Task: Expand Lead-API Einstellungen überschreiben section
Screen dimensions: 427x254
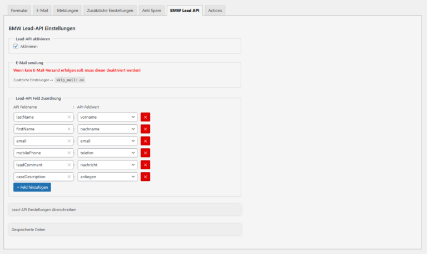Action: pyautogui.click(x=125, y=210)
